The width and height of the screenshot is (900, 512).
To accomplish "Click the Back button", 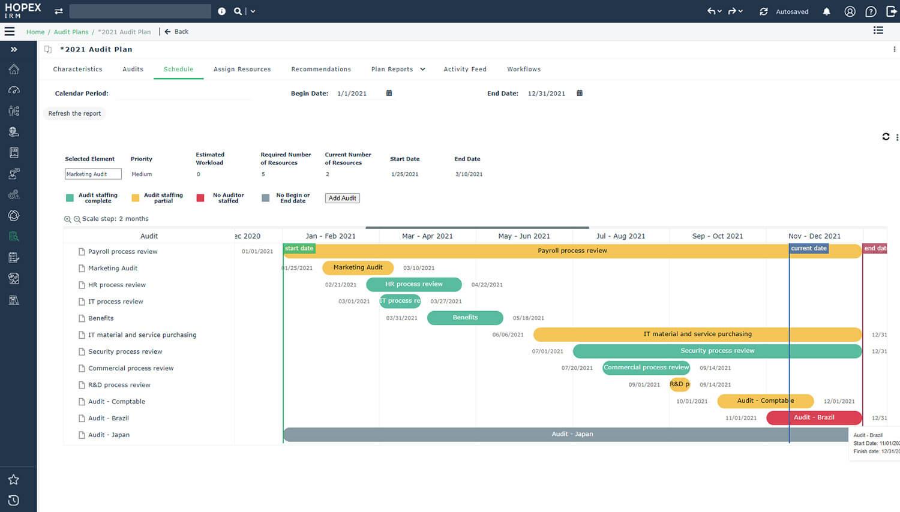I will (x=176, y=32).
